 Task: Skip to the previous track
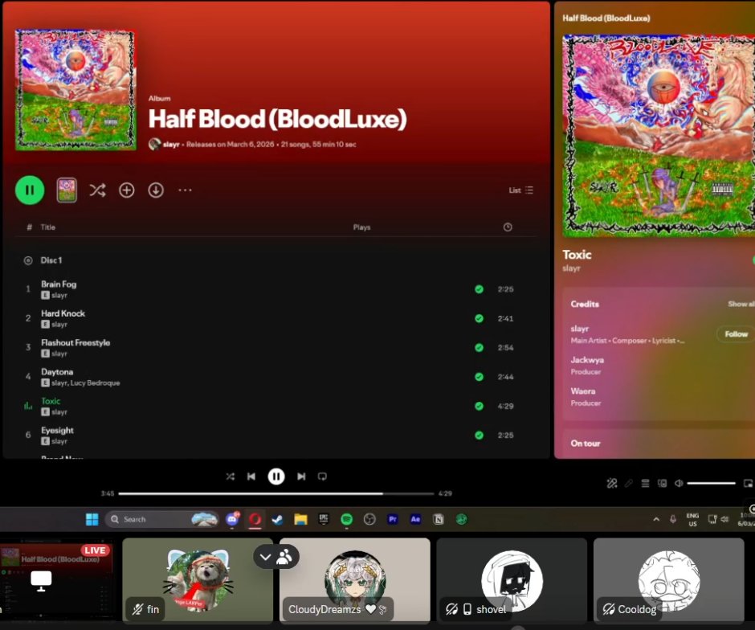[x=251, y=477]
